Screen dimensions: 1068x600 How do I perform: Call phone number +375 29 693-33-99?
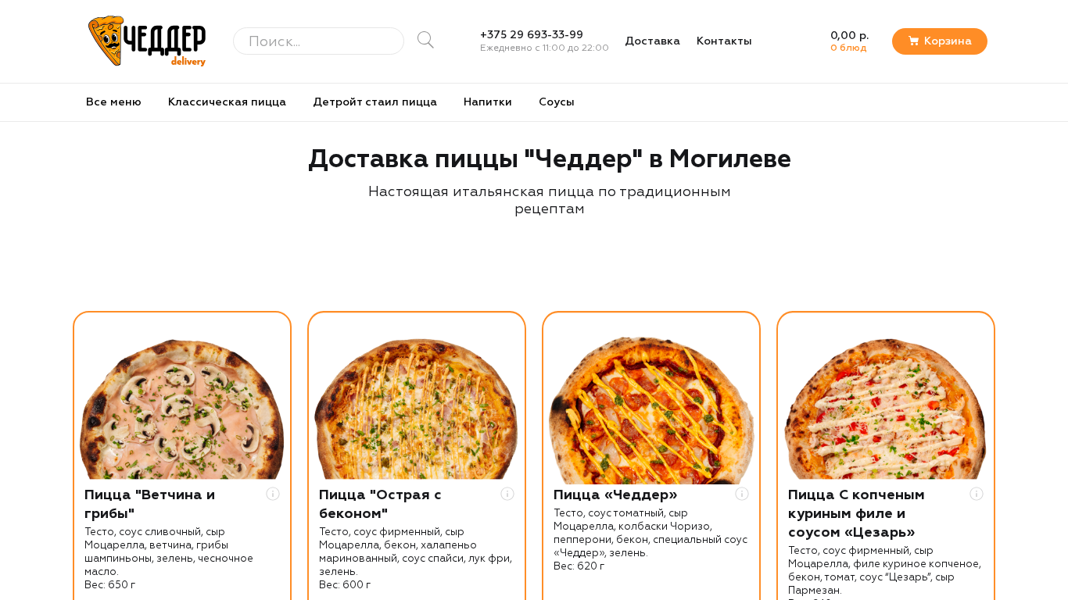[532, 35]
